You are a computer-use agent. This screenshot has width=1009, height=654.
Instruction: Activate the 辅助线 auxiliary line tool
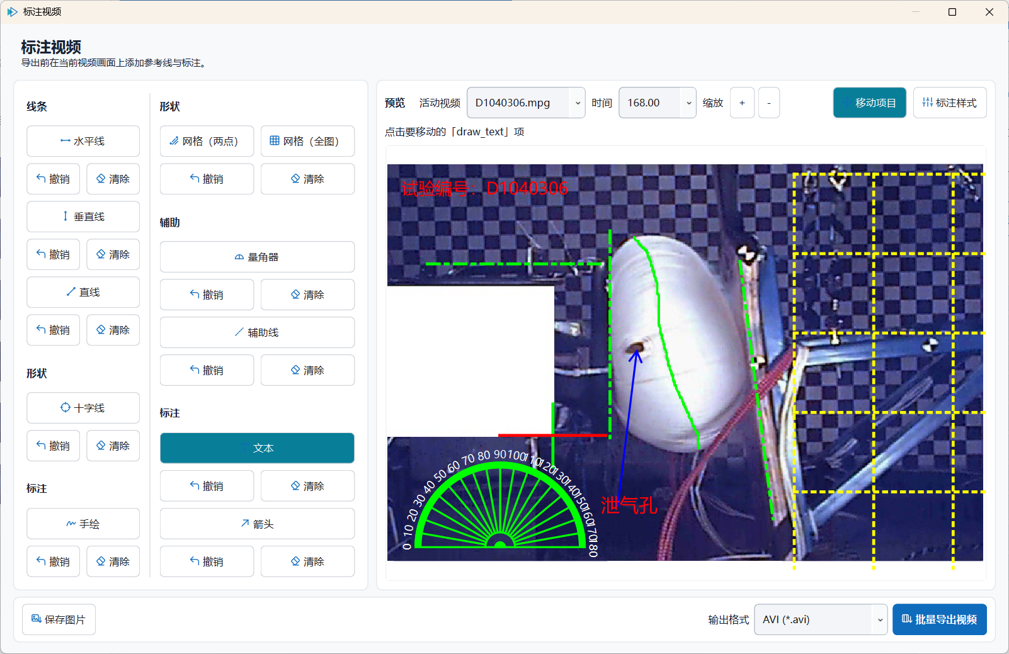pos(257,332)
